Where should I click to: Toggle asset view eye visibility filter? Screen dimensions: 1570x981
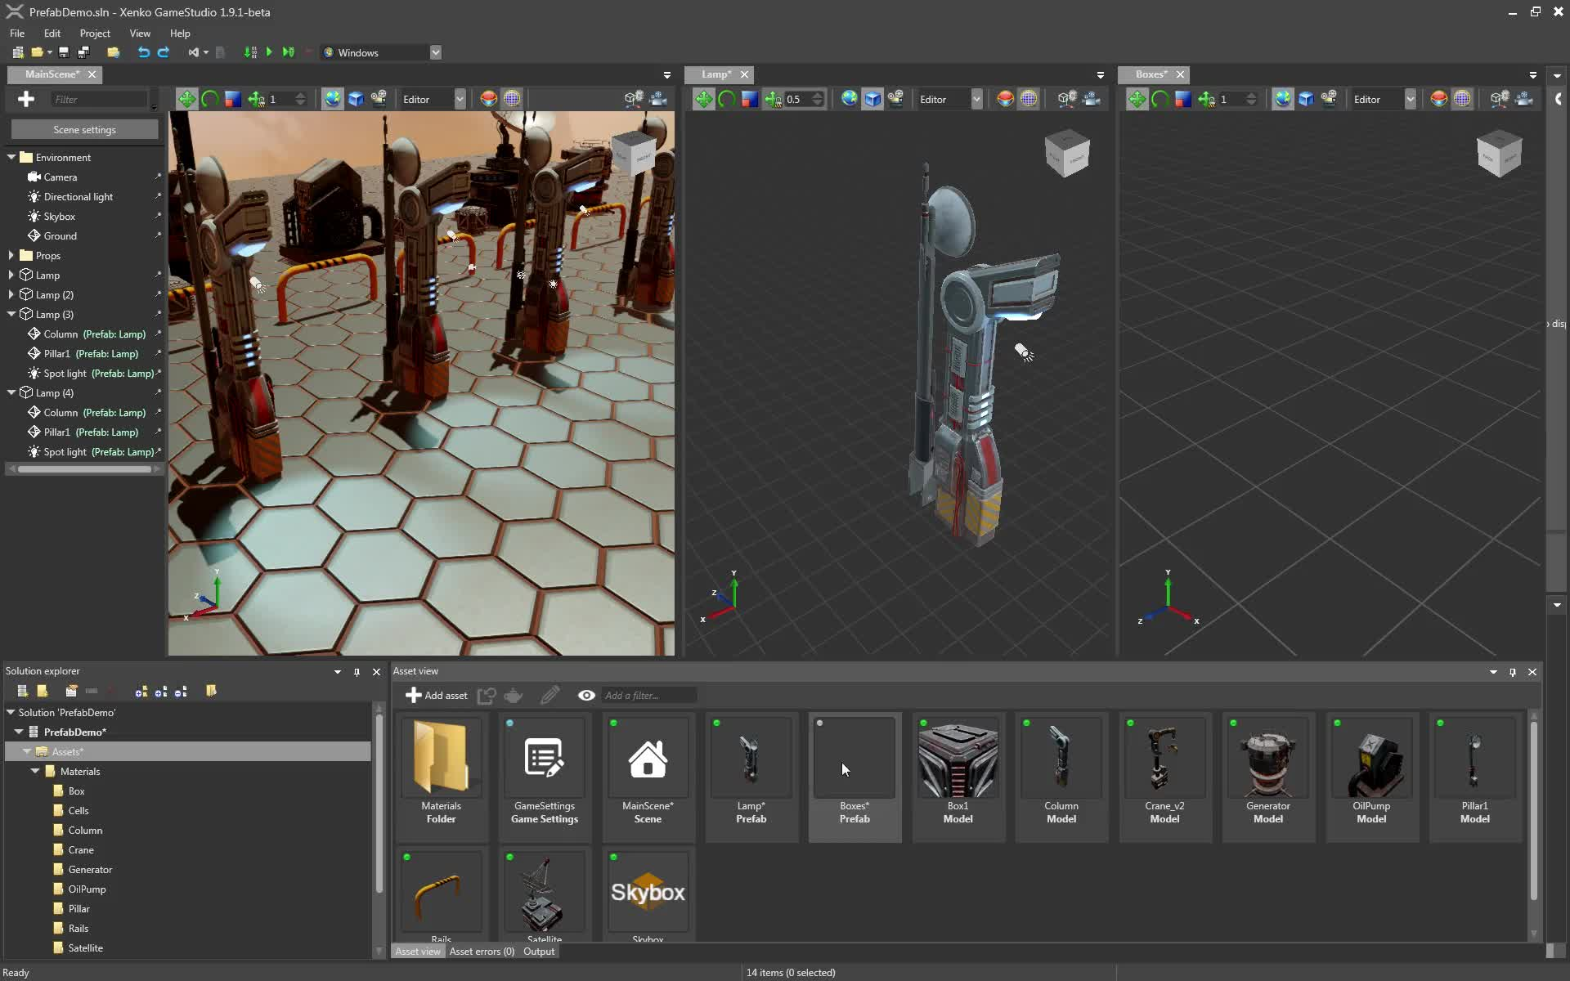click(586, 696)
